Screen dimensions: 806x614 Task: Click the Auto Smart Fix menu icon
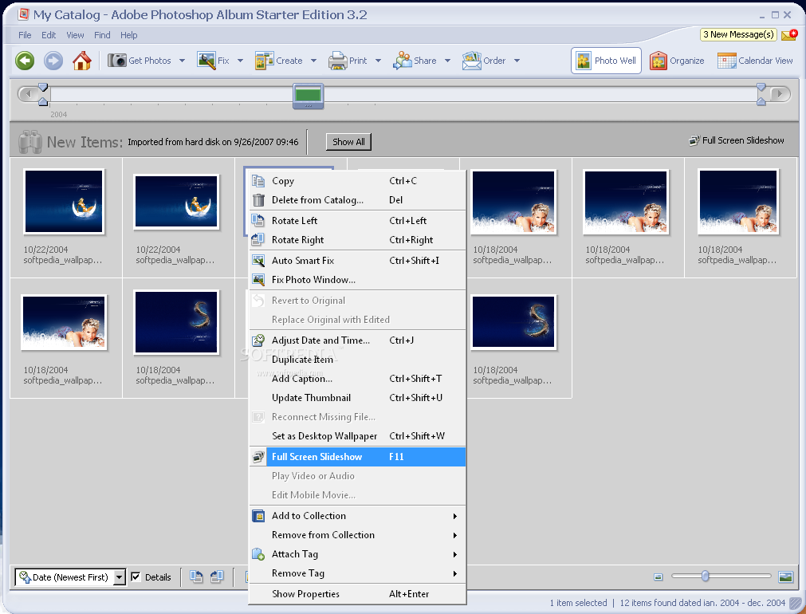click(x=258, y=260)
